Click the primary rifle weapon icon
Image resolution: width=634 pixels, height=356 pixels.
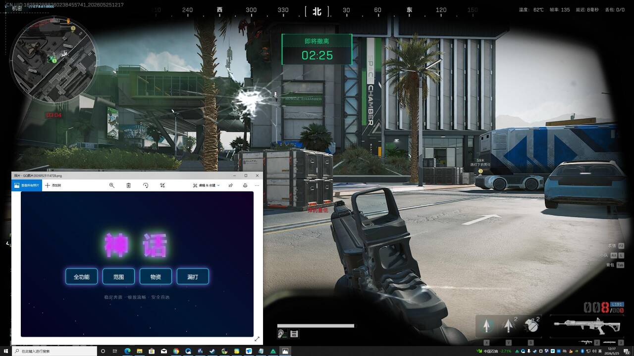click(x=586, y=326)
